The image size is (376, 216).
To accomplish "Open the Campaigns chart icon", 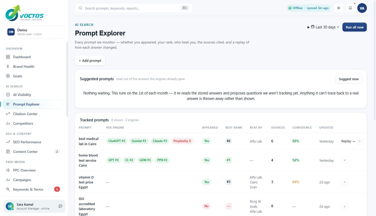I will click(x=8, y=180).
